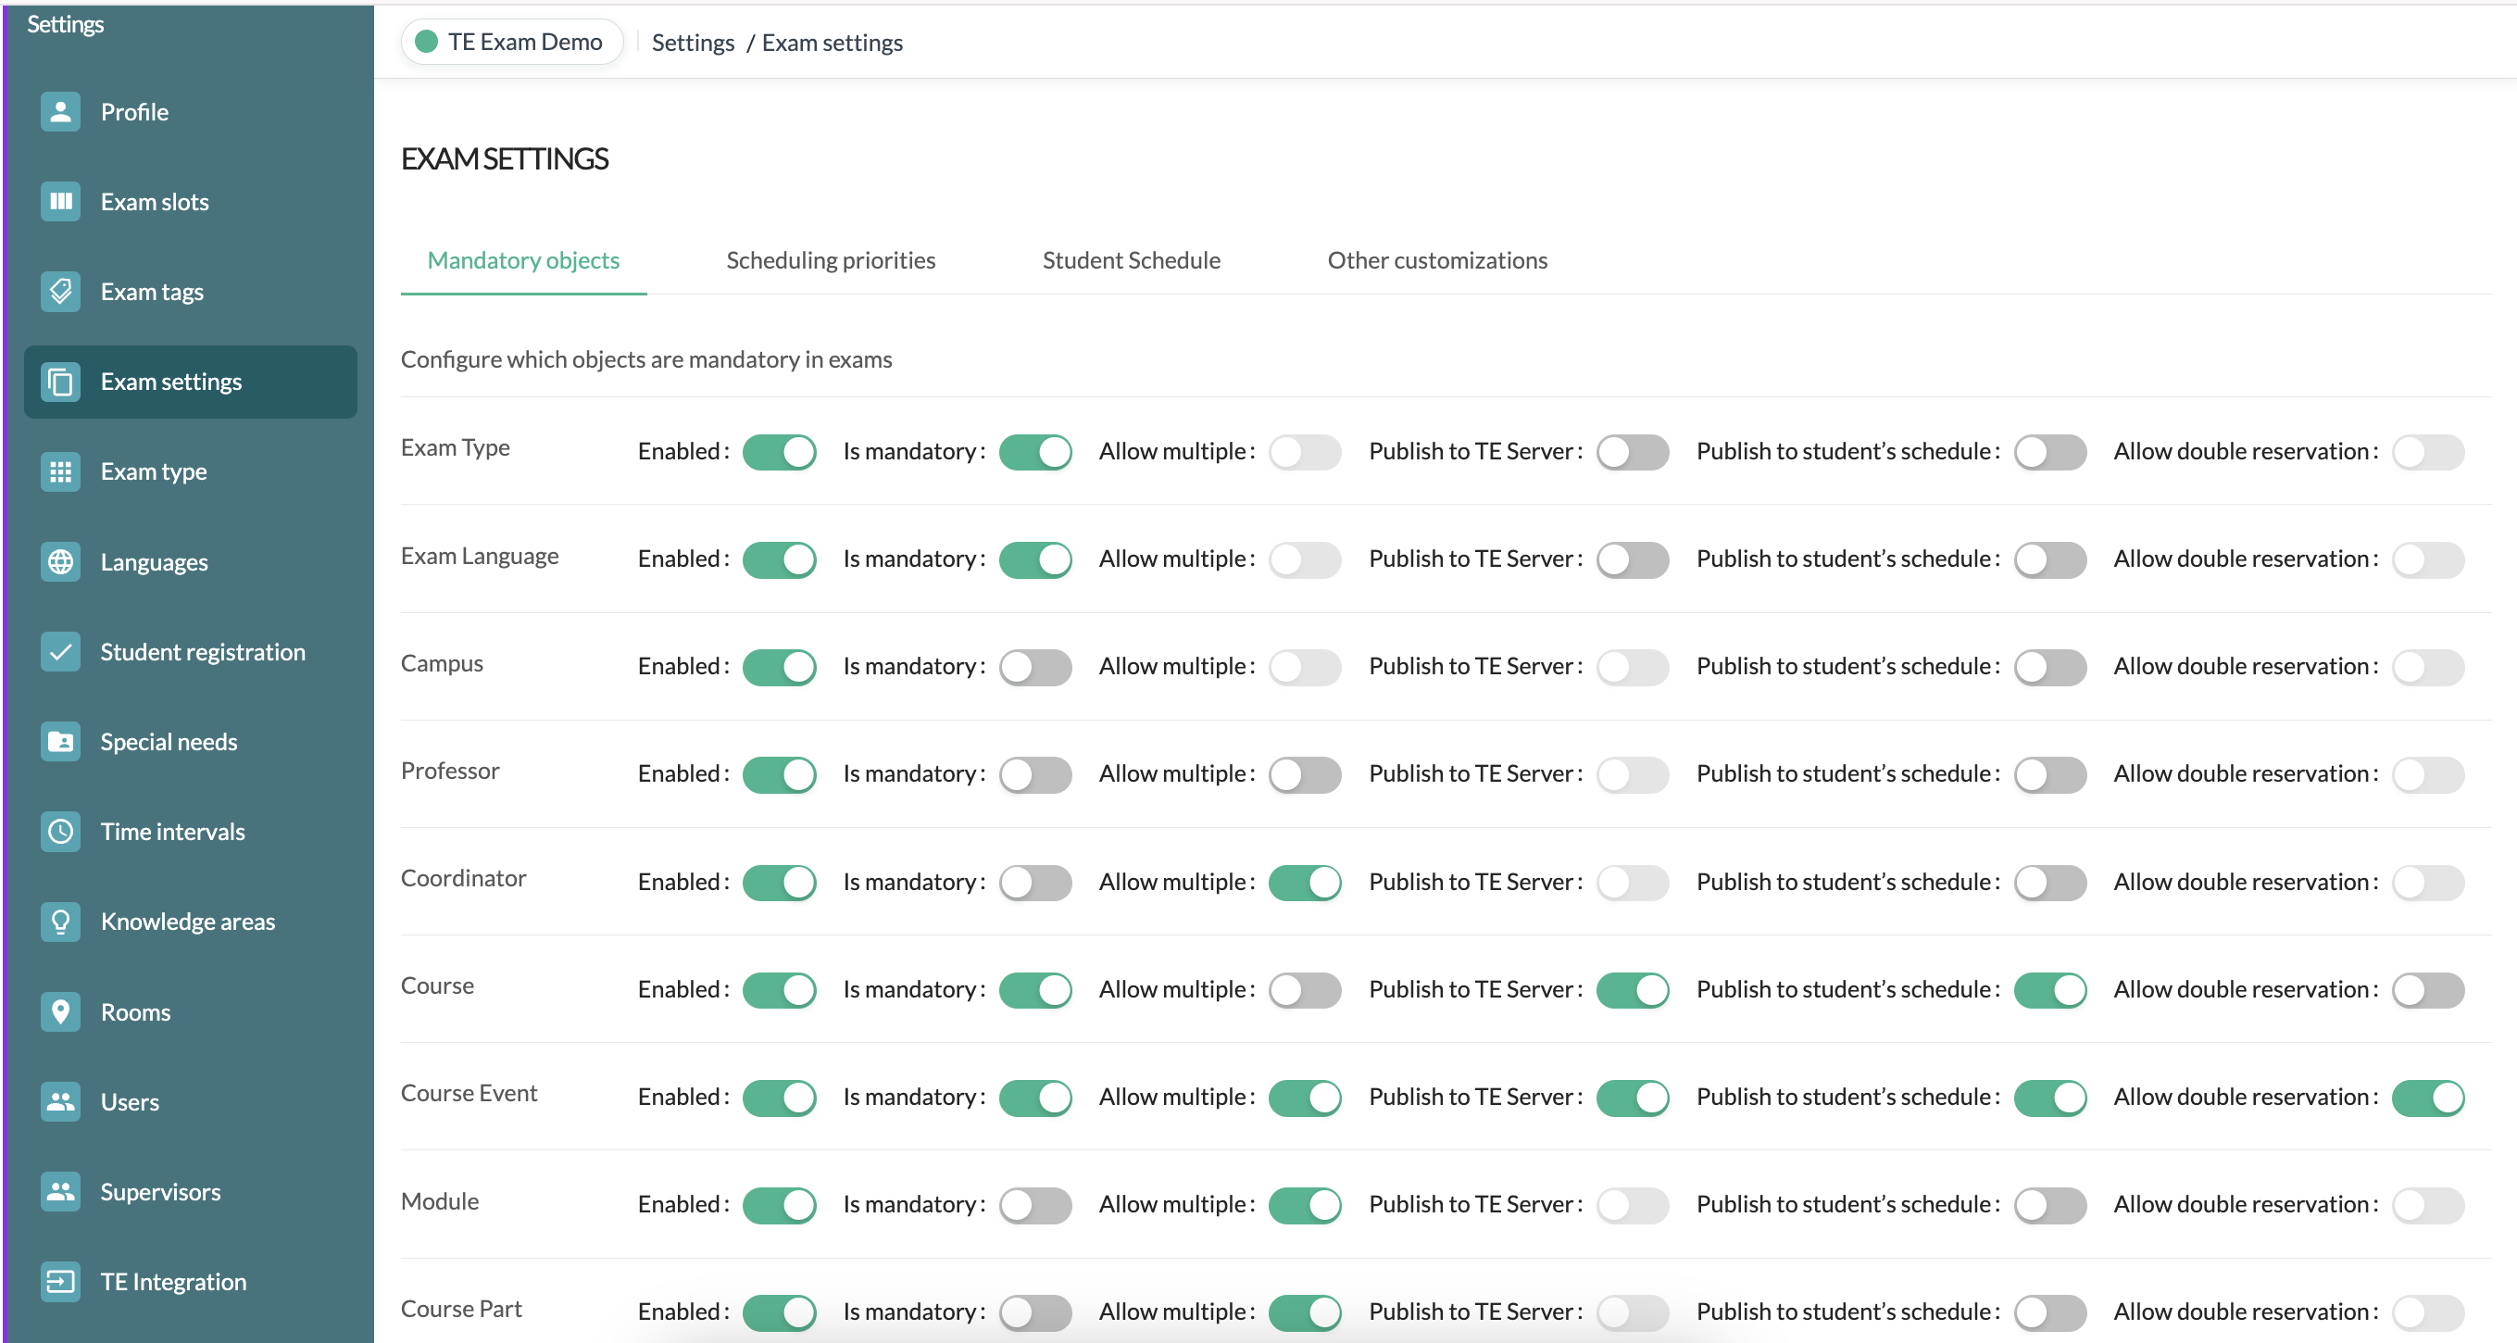Enable Publish to TE Server for Exam Type
Image resolution: width=2517 pixels, height=1343 pixels.
[1633, 452]
